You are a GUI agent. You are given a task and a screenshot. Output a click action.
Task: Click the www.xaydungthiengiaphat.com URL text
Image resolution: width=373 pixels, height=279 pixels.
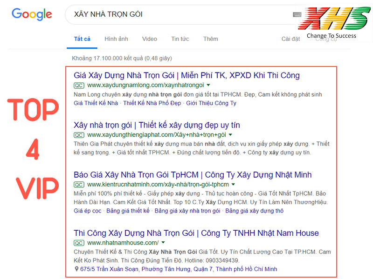pos(157,135)
